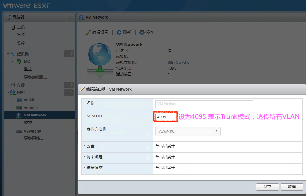Open 更多网络... link
The height and width of the screenshot is (196, 306).
(x=34, y=138)
